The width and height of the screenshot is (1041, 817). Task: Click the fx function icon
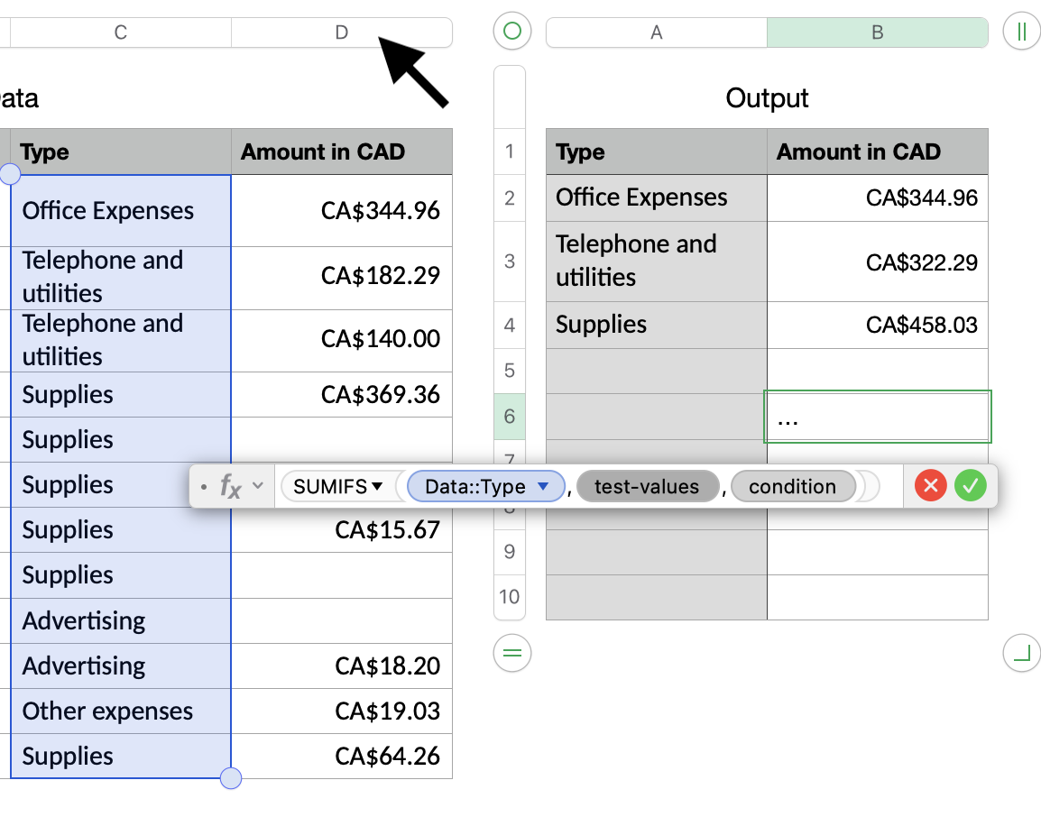[x=231, y=487]
